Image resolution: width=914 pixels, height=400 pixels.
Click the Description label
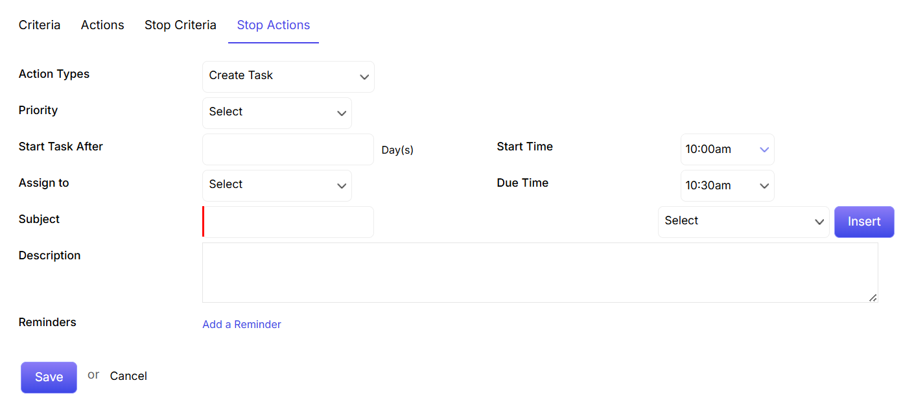tap(49, 255)
